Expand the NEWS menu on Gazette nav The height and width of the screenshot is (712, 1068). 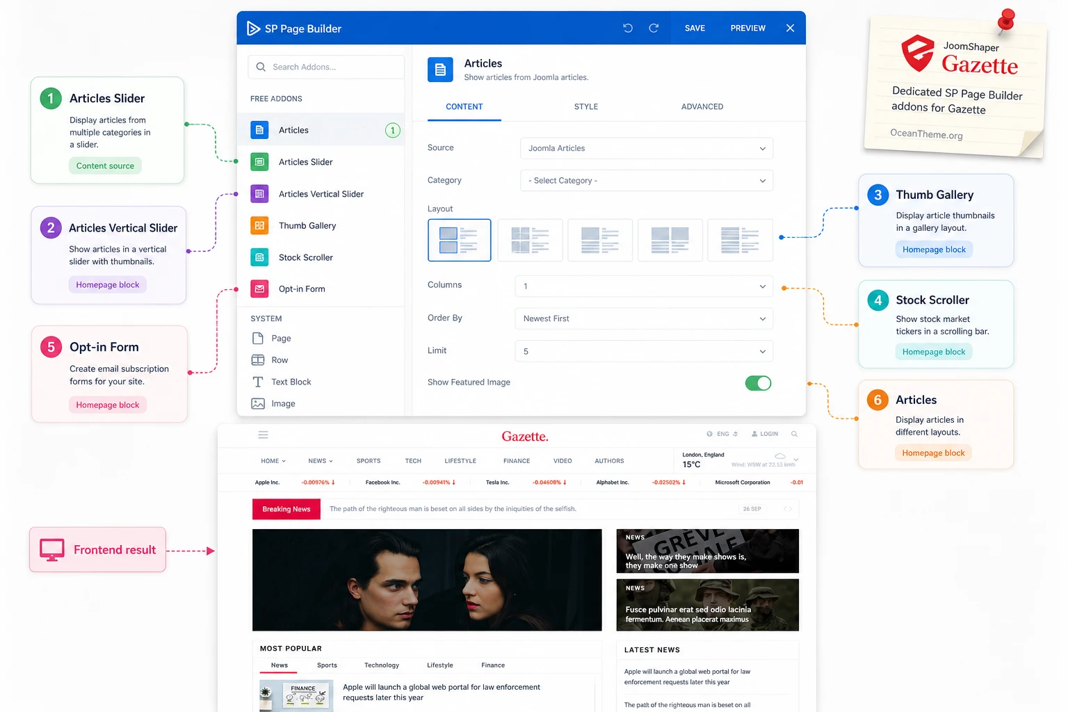[x=321, y=461]
